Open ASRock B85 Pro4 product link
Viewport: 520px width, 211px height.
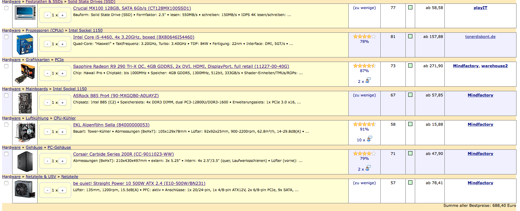[116, 96]
